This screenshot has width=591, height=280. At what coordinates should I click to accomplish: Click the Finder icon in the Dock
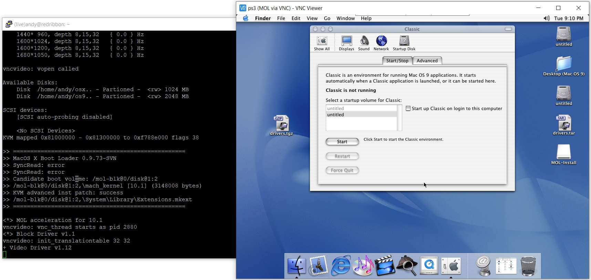pos(297,266)
